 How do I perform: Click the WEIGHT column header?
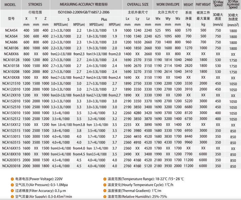[x=188, y=5]
